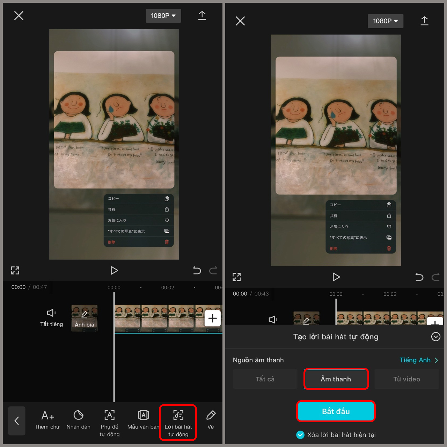Open 1080P resolution dropdown in left screen
The width and height of the screenshot is (447, 447).
(x=163, y=16)
